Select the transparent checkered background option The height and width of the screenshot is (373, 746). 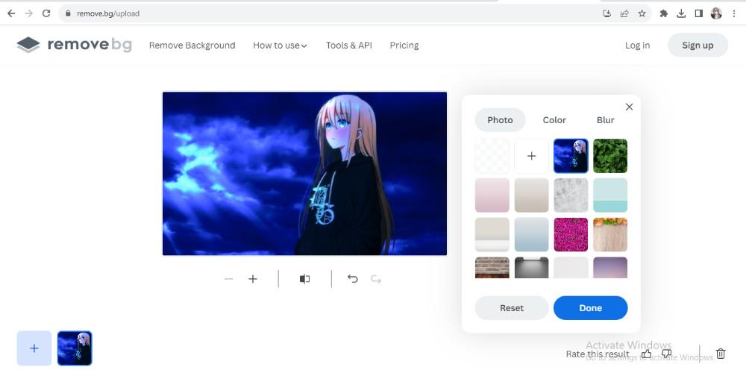[x=492, y=156]
